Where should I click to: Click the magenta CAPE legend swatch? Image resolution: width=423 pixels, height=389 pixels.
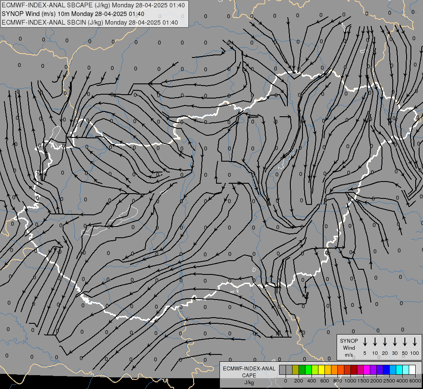point(367,370)
